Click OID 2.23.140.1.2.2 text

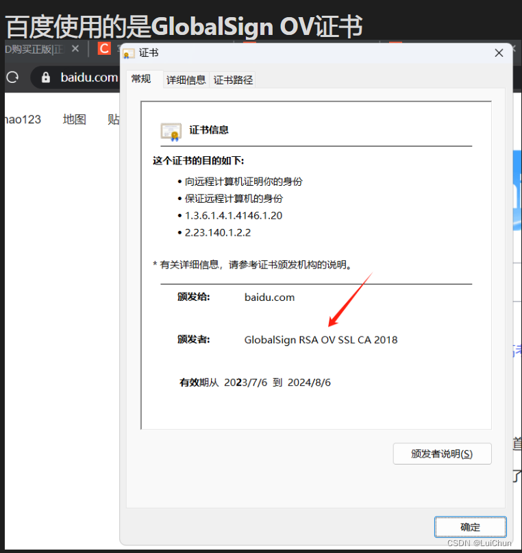[217, 233]
